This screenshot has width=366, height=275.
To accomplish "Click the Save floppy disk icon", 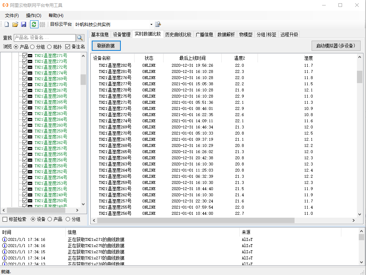I will (24, 24).
